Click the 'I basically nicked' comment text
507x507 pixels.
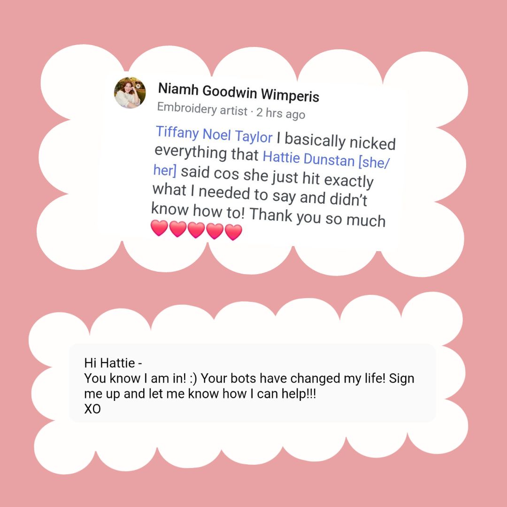[x=336, y=141]
